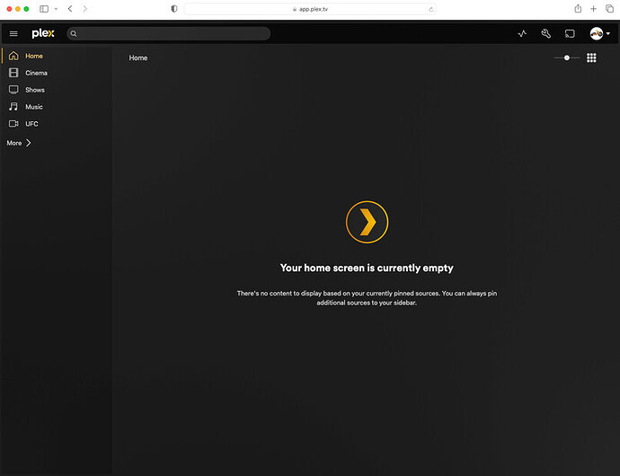
Task: Open the Safari privacy shield icon
Action: [174, 9]
